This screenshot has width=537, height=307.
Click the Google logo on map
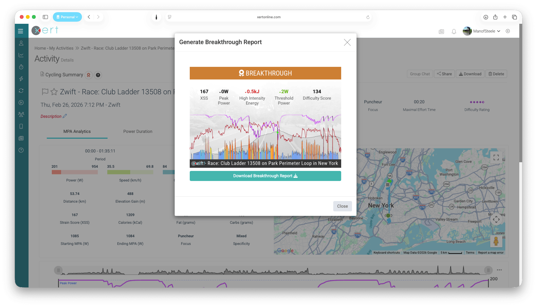click(285, 250)
